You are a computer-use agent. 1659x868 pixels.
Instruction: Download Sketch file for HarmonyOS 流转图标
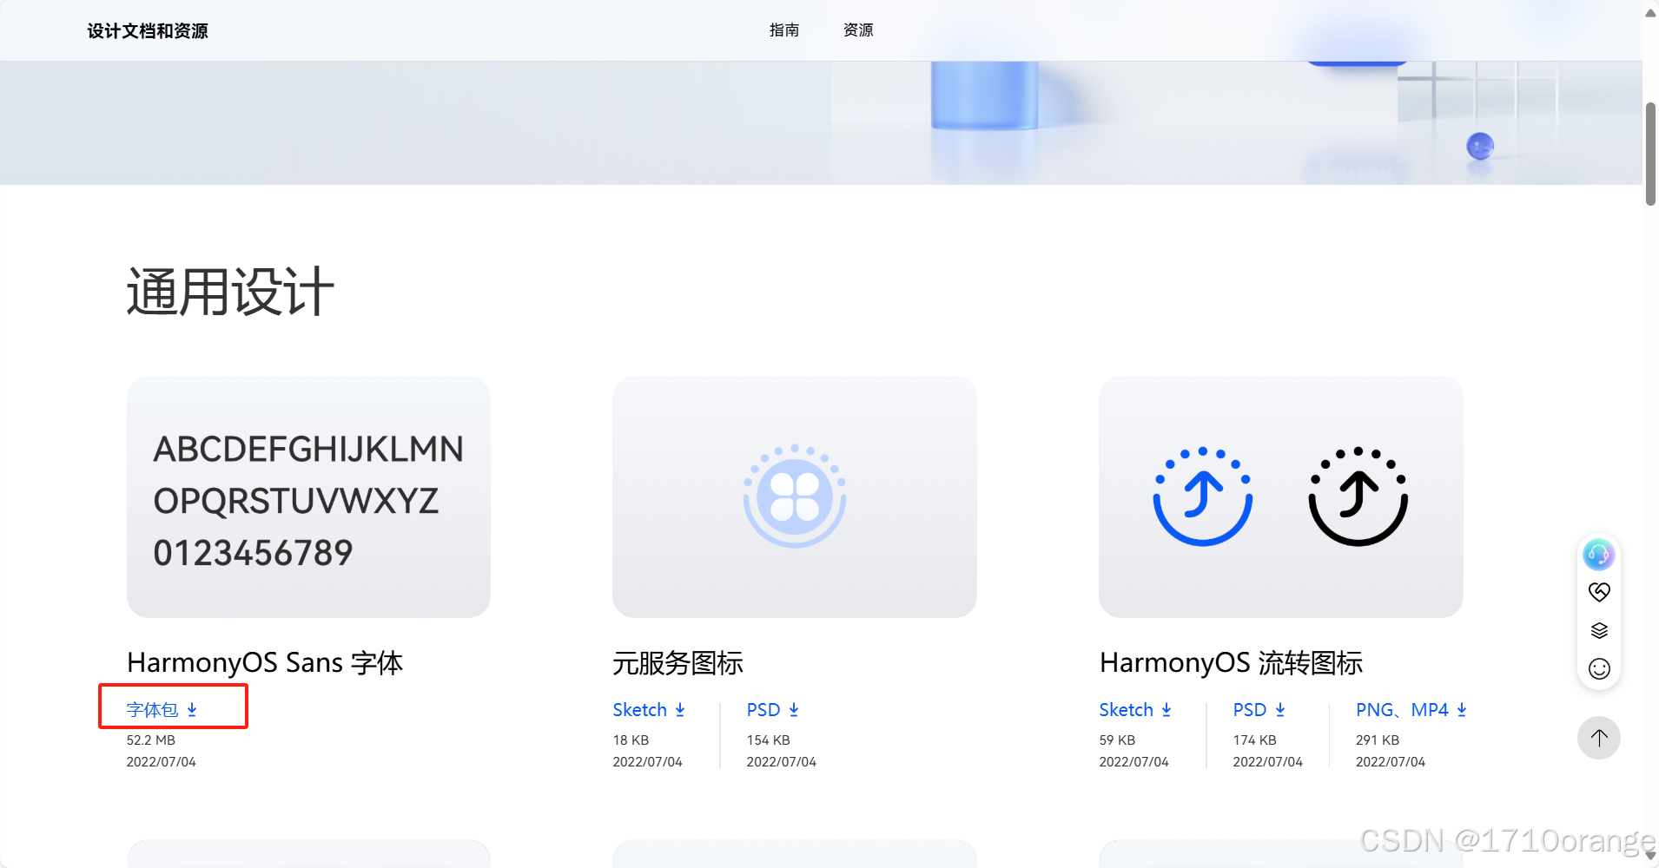coord(1135,710)
